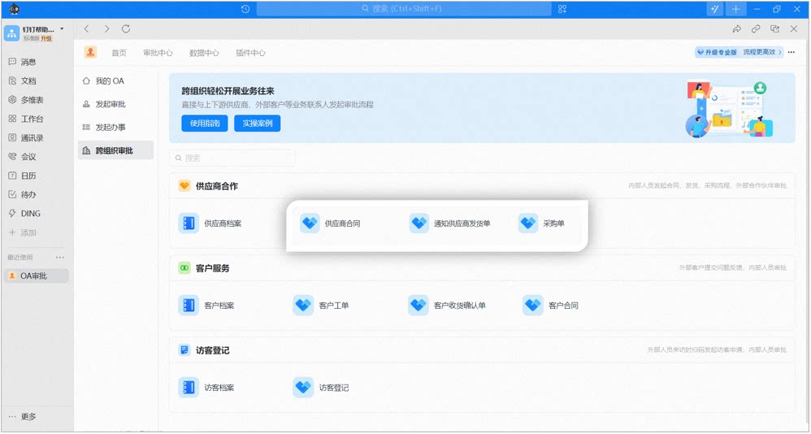This screenshot has width=811, height=434.
Task: Click the OA审批 orange logo icon
Action: (x=90, y=52)
